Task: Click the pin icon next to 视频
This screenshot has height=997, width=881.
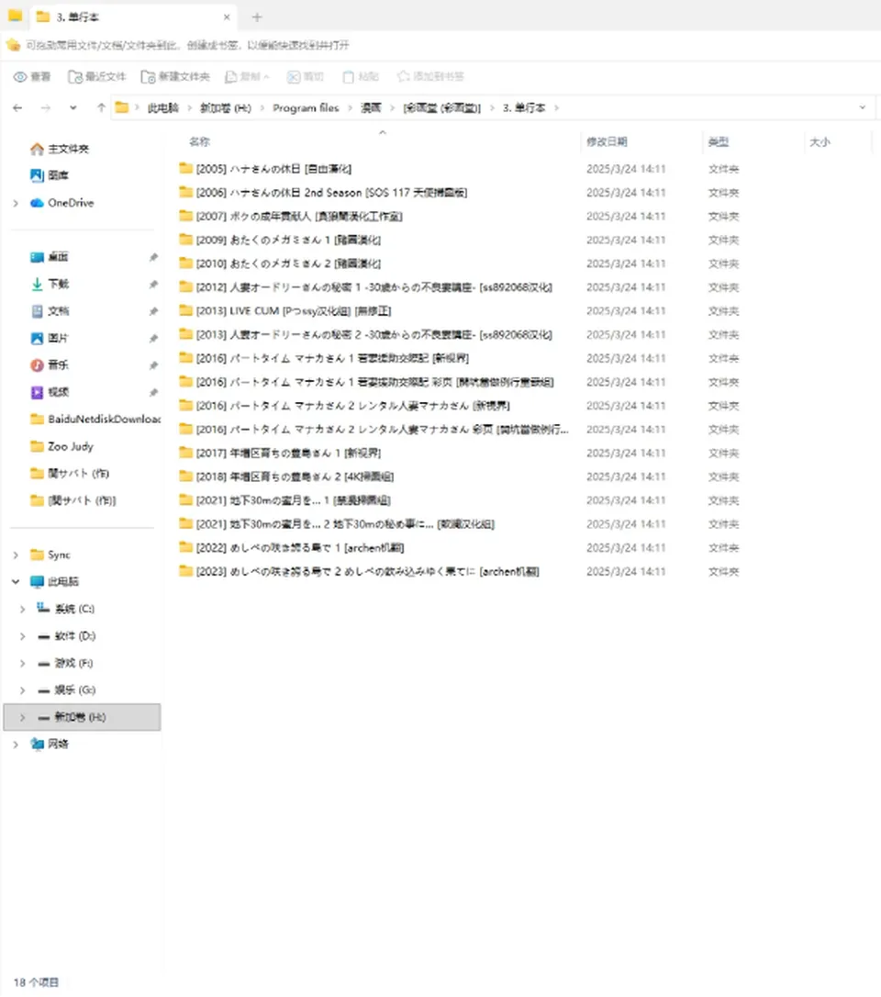Action: (x=153, y=392)
